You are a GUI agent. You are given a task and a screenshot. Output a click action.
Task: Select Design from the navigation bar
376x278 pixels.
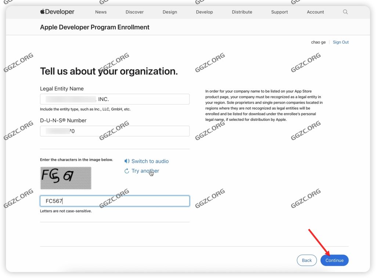coord(170,12)
